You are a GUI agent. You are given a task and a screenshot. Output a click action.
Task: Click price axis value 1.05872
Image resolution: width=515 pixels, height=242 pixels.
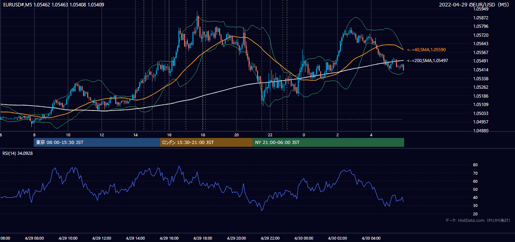click(x=480, y=18)
